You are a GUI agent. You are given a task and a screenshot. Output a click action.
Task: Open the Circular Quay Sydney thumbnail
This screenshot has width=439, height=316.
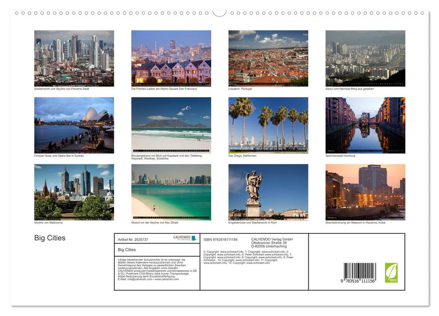point(74,124)
